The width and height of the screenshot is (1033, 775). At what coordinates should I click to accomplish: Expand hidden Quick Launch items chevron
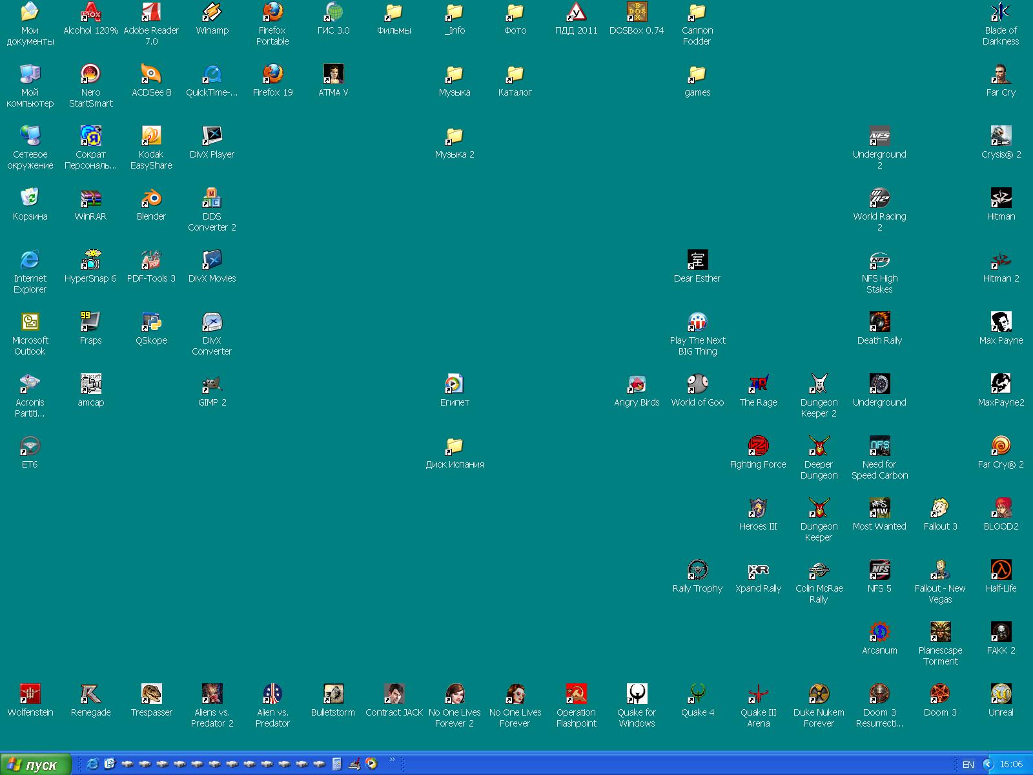click(x=391, y=759)
